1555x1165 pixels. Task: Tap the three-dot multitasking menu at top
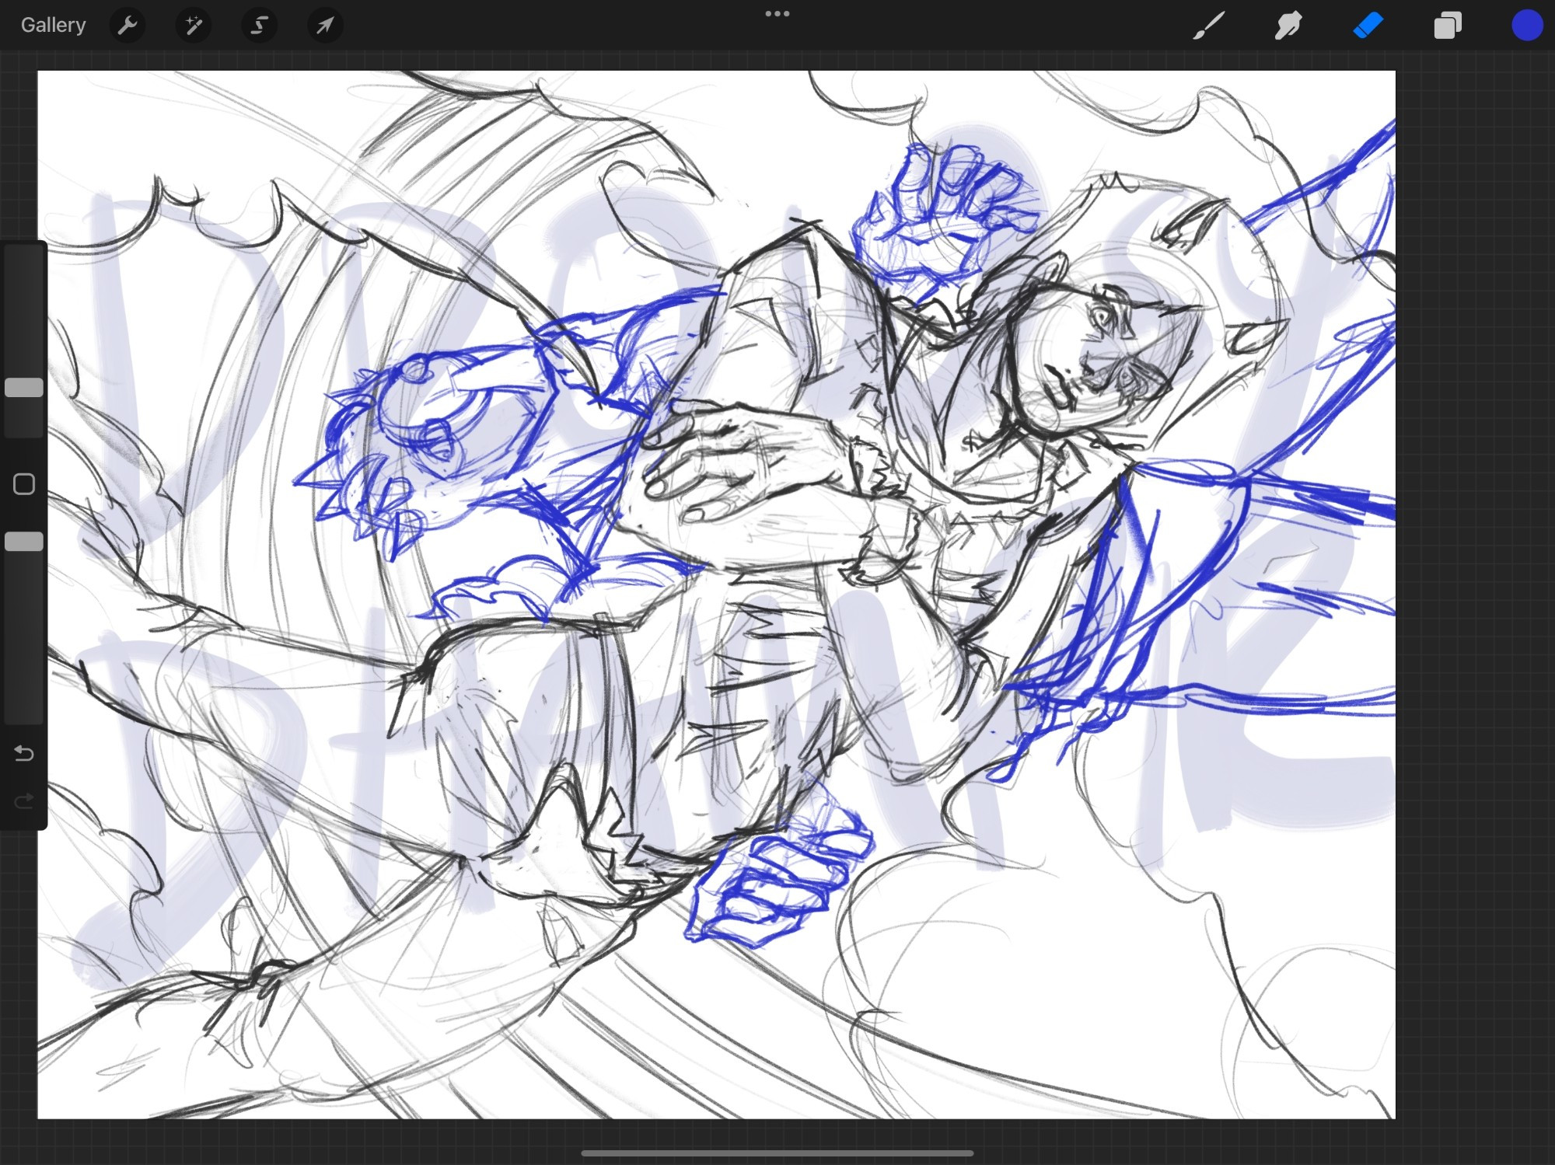[777, 14]
